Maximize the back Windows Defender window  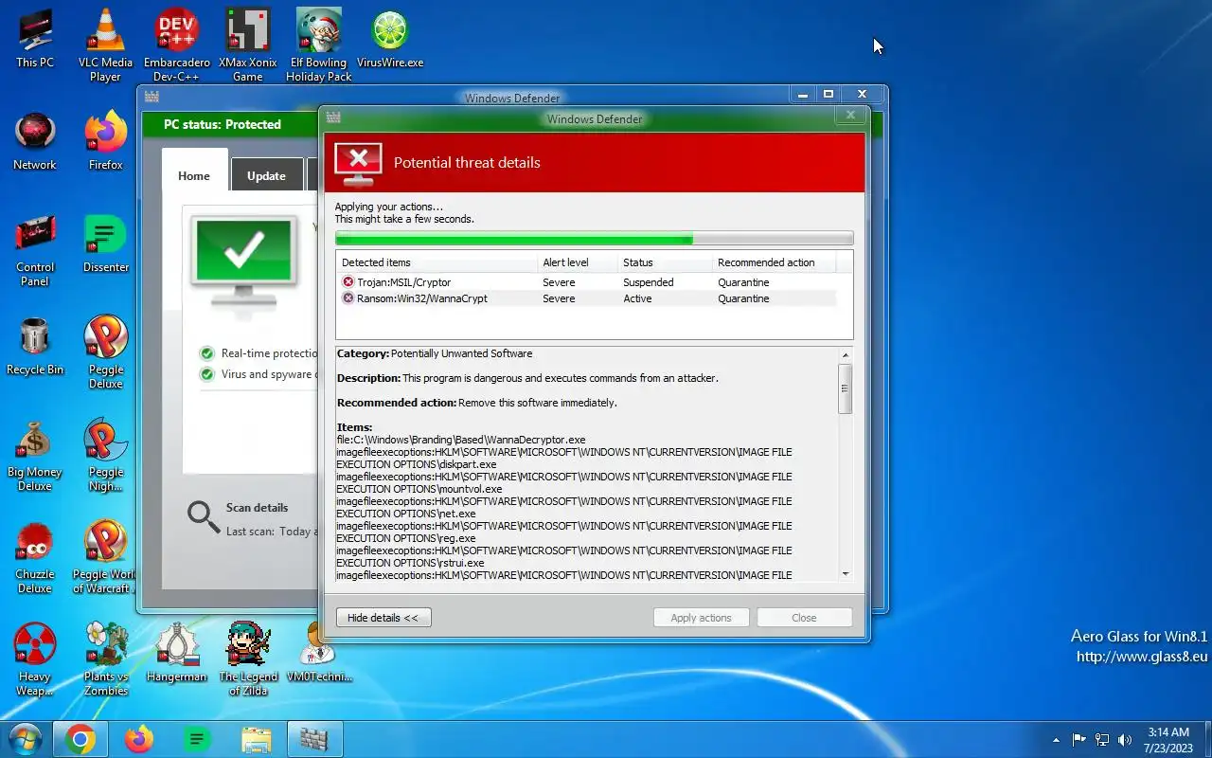pos(829,94)
